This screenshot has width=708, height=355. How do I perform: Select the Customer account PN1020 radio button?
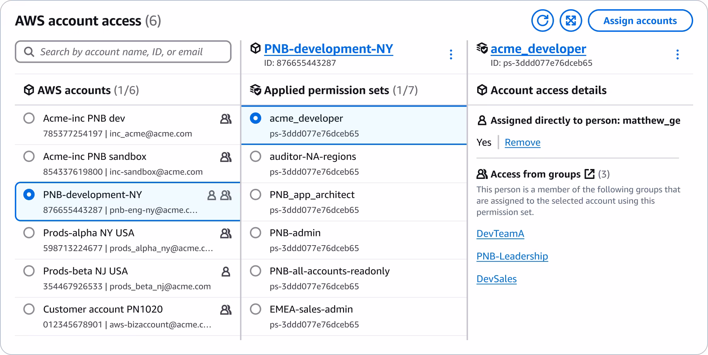click(29, 309)
